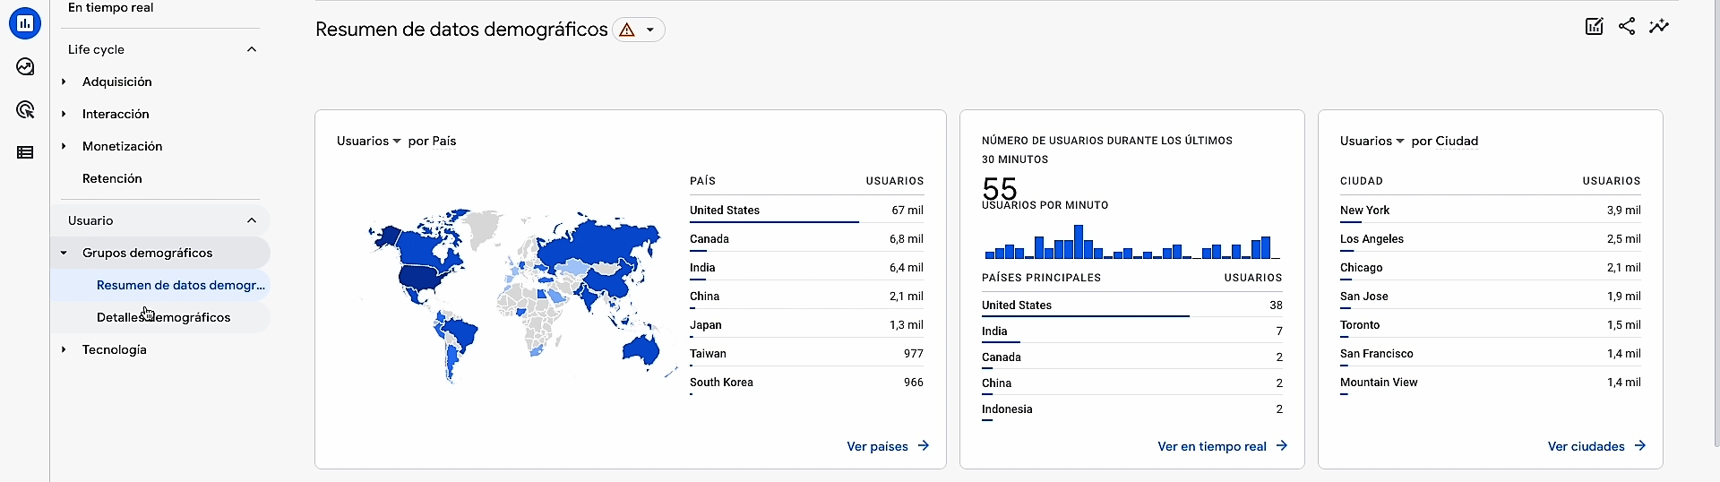Click the CIUDAD column header
The height and width of the screenshot is (482, 1720).
pos(1361,181)
